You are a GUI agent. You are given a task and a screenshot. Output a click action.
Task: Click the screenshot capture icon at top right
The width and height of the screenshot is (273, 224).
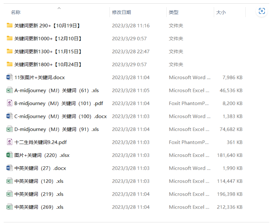262,11
